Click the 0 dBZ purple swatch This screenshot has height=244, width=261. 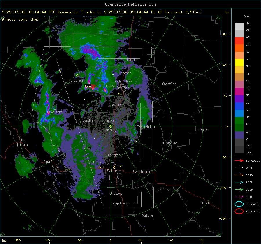point(239,135)
